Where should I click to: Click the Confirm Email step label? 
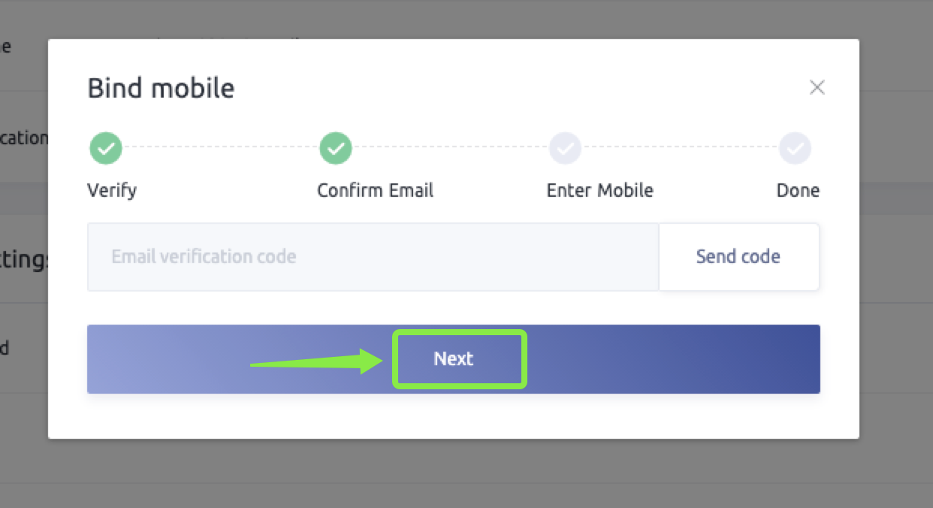(375, 190)
